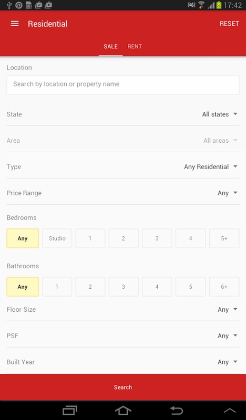Expand the Price Range dropdown
This screenshot has height=420, width=246.
[123, 193]
